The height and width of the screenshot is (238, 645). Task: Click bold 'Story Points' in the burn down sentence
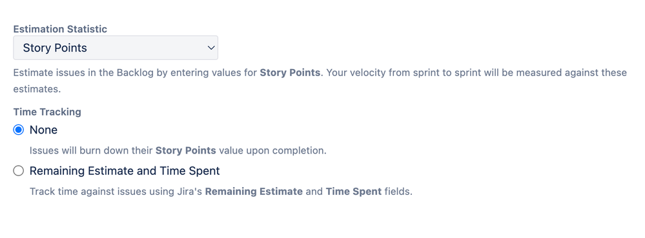(x=185, y=150)
